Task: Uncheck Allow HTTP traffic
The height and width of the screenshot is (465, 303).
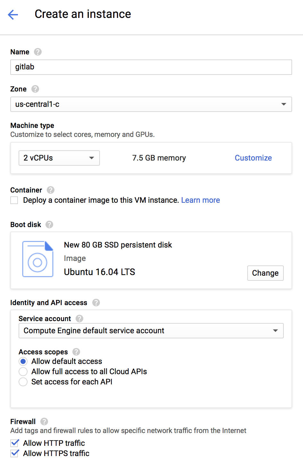Action: pyautogui.click(x=14, y=443)
